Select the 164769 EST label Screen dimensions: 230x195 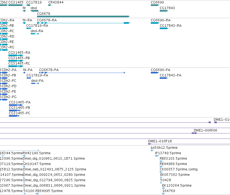tap(169, 191)
